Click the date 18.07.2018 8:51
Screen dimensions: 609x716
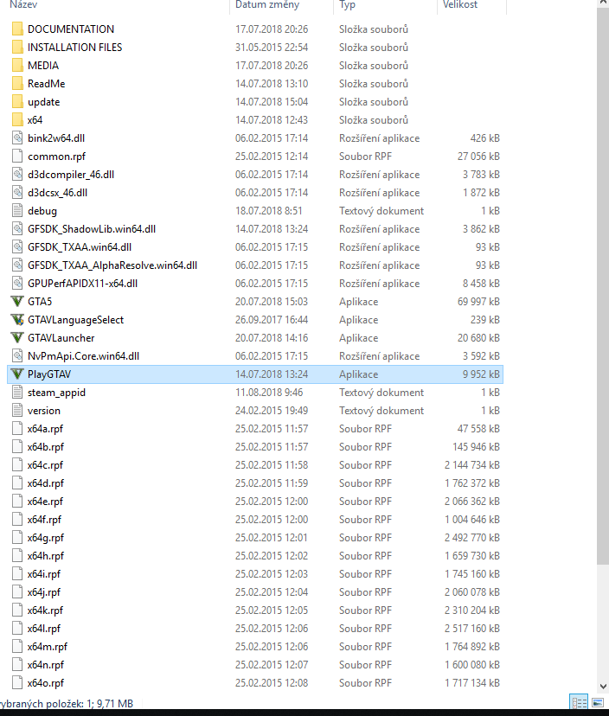click(269, 211)
